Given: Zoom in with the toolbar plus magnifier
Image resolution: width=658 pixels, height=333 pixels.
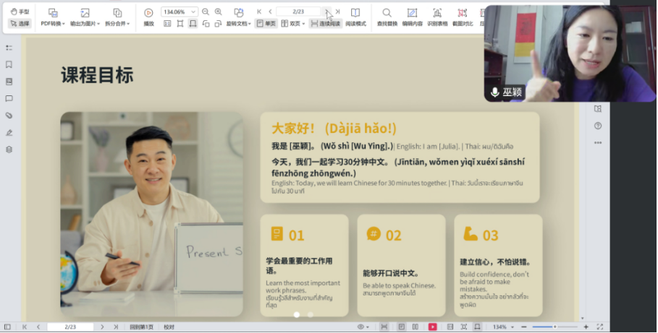Looking at the screenshot, I should tap(218, 12).
